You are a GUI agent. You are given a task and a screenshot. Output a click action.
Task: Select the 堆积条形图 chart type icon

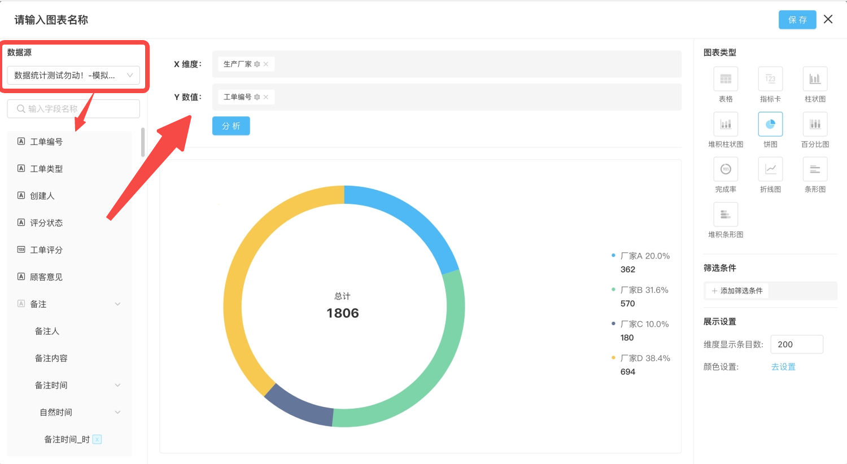[x=726, y=215]
